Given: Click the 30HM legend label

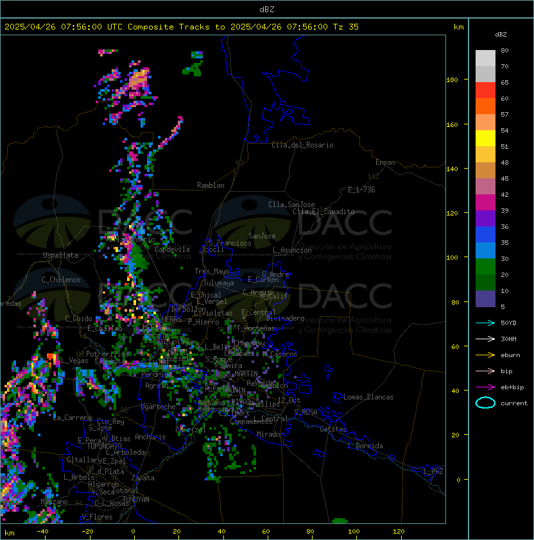Looking at the screenshot, I should point(508,339).
